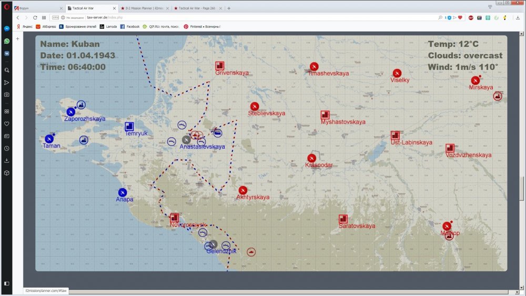
Task: Add page to bookmarks with the heart icon
Action: [460, 17]
